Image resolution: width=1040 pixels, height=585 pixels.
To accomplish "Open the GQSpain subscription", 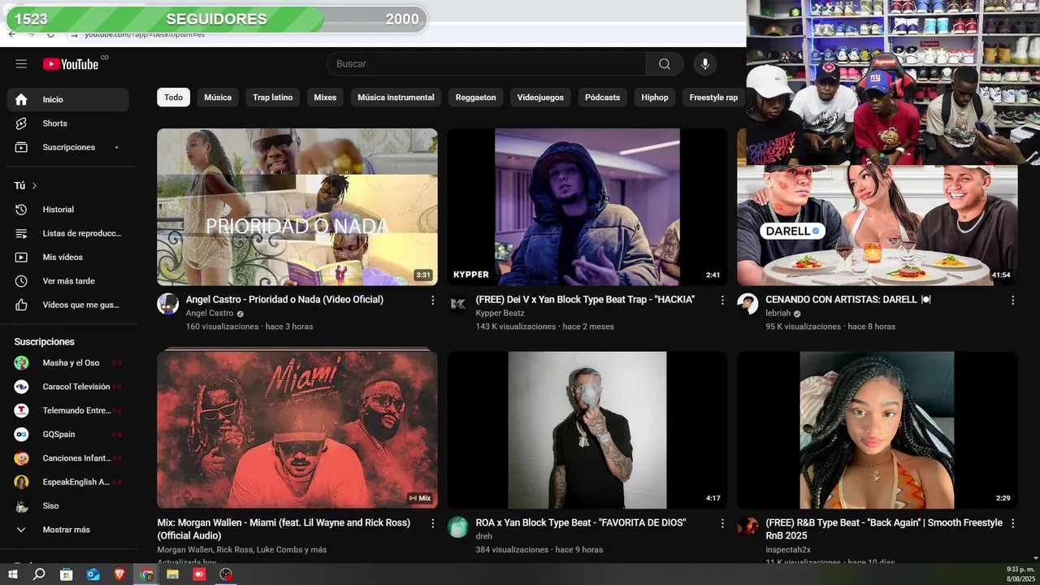I will coord(68,435).
